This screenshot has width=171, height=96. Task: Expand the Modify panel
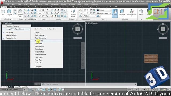point(59,19)
